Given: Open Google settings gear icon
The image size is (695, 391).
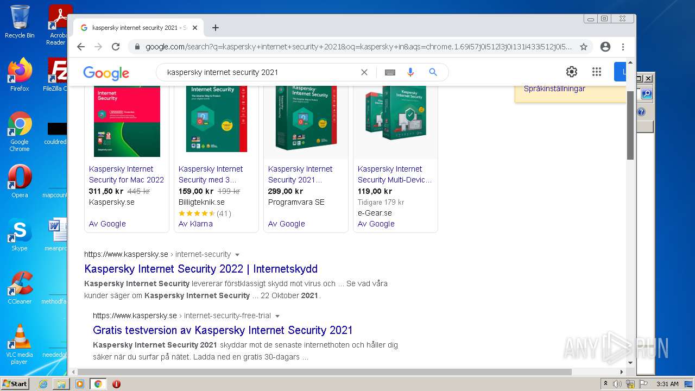Looking at the screenshot, I should (572, 72).
